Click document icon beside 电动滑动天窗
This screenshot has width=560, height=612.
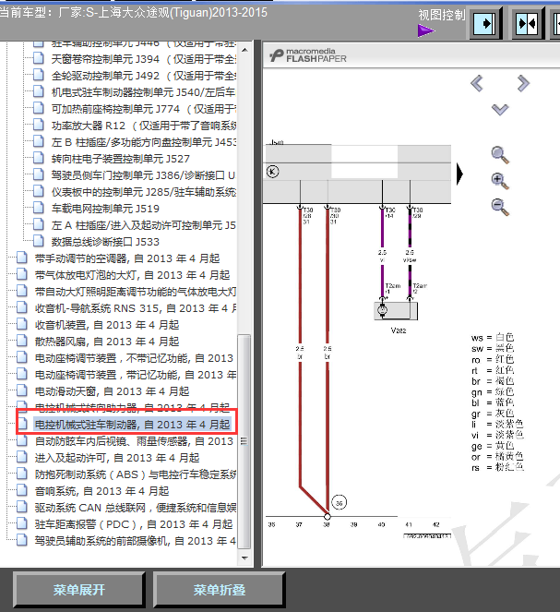click(x=22, y=390)
